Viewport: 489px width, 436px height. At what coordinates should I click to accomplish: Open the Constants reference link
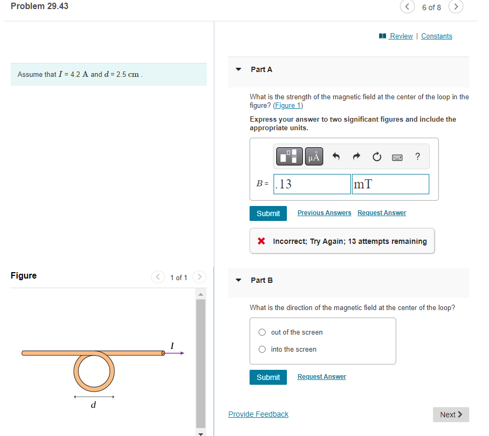[436, 36]
